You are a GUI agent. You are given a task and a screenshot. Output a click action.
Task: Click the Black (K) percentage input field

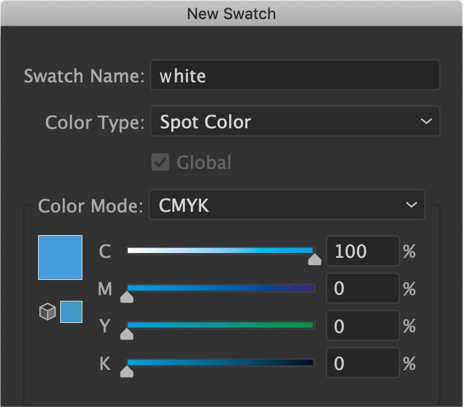tap(362, 363)
